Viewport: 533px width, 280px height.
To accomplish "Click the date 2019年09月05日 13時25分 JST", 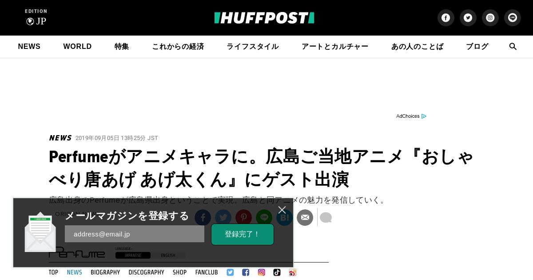I will tap(117, 138).
